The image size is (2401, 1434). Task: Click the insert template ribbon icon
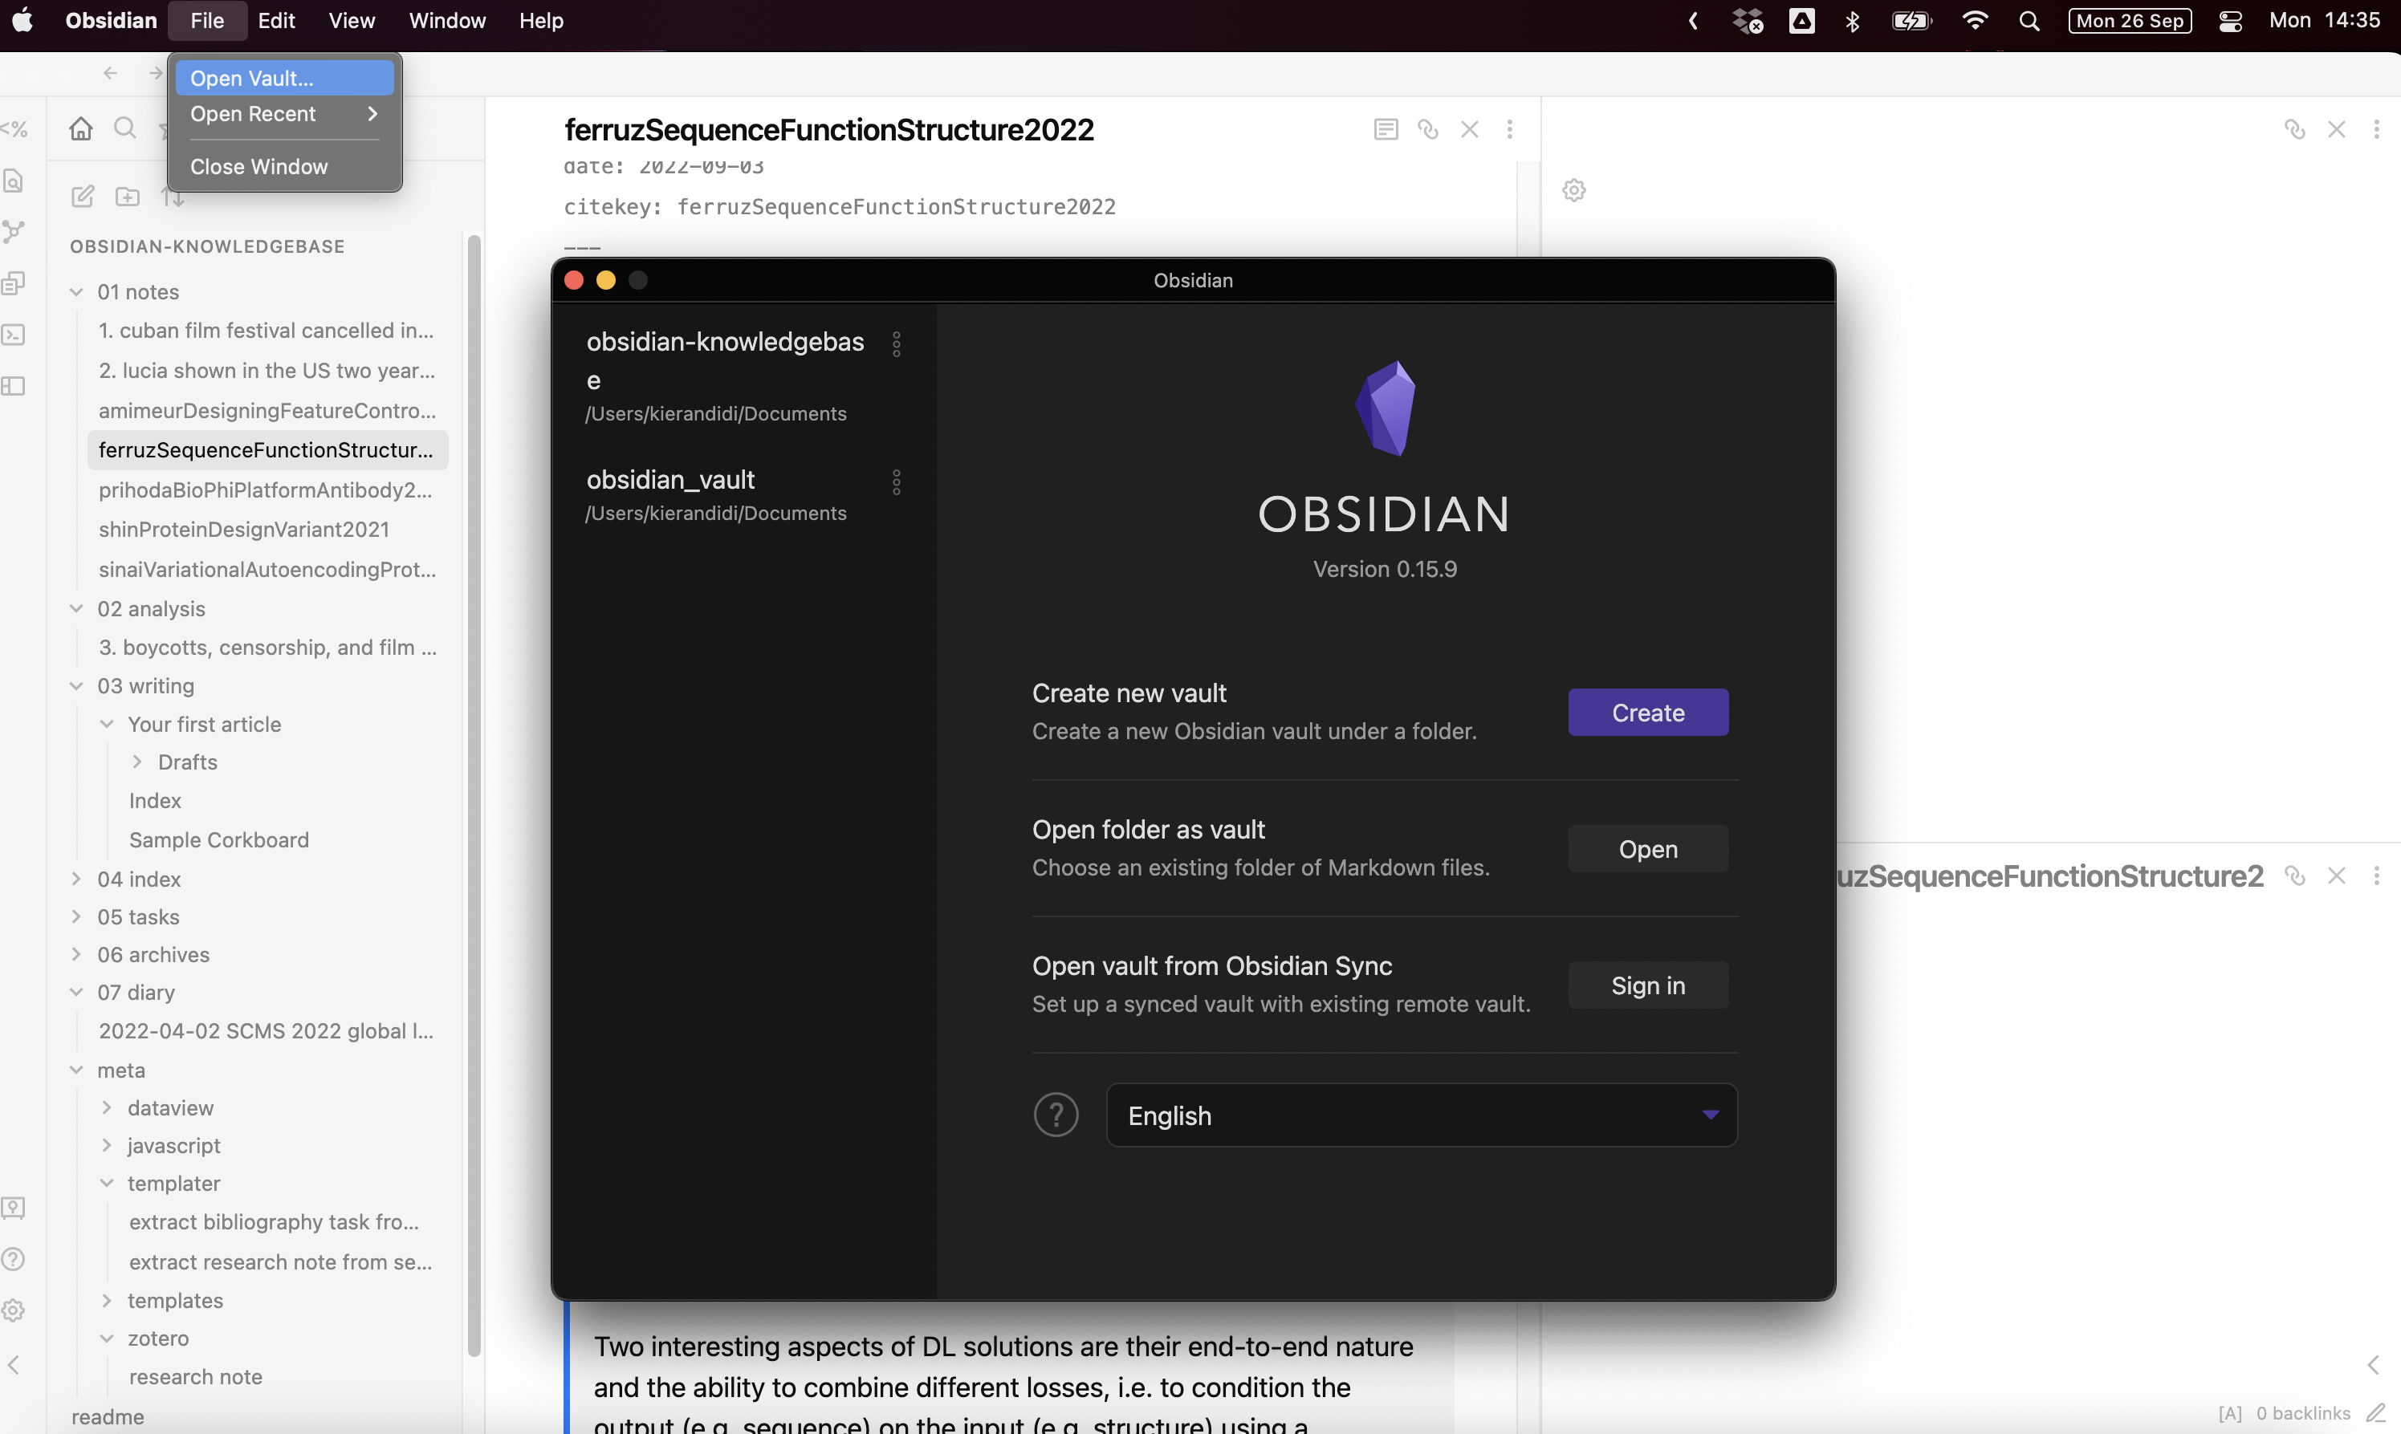coord(14,283)
